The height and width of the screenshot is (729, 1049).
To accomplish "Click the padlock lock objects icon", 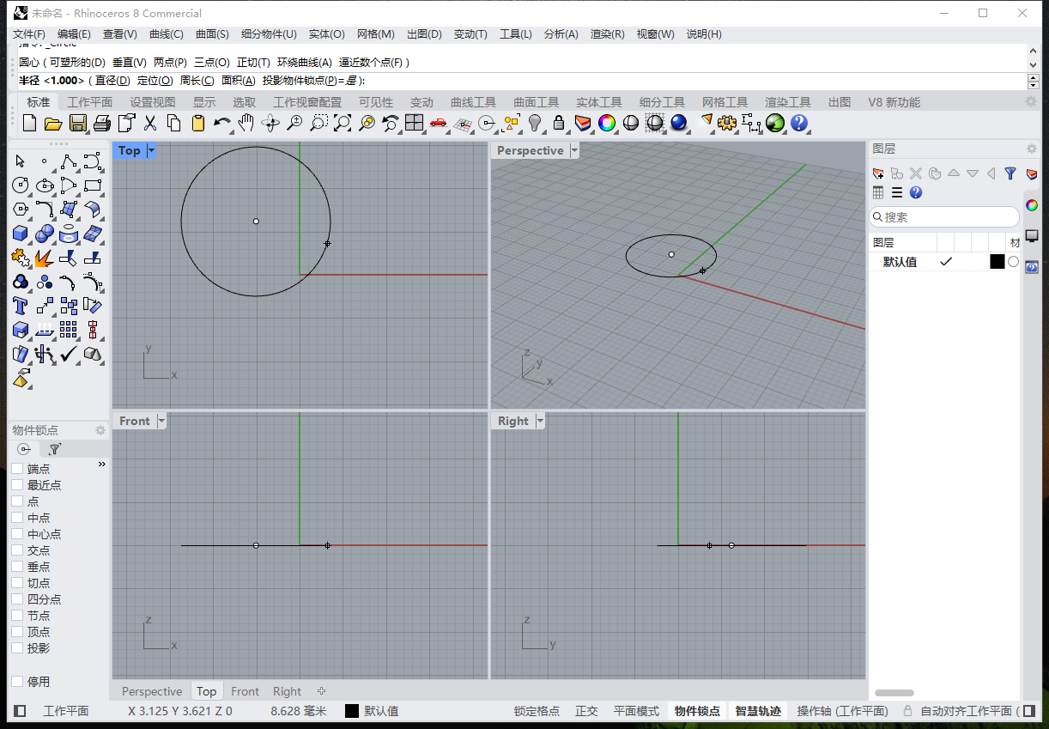I will point(559,123).
